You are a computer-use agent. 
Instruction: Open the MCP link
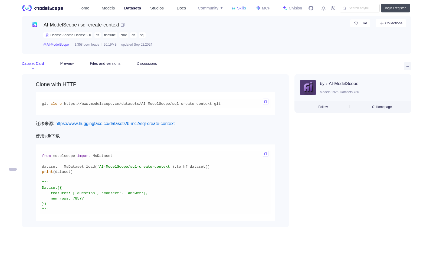click(x=263, y=8)
